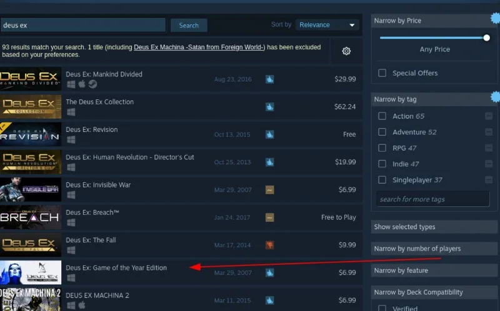Screen dimensions: 500x311
Task: Expand Narrow by feature section
Action: click(x=434, y=270)
